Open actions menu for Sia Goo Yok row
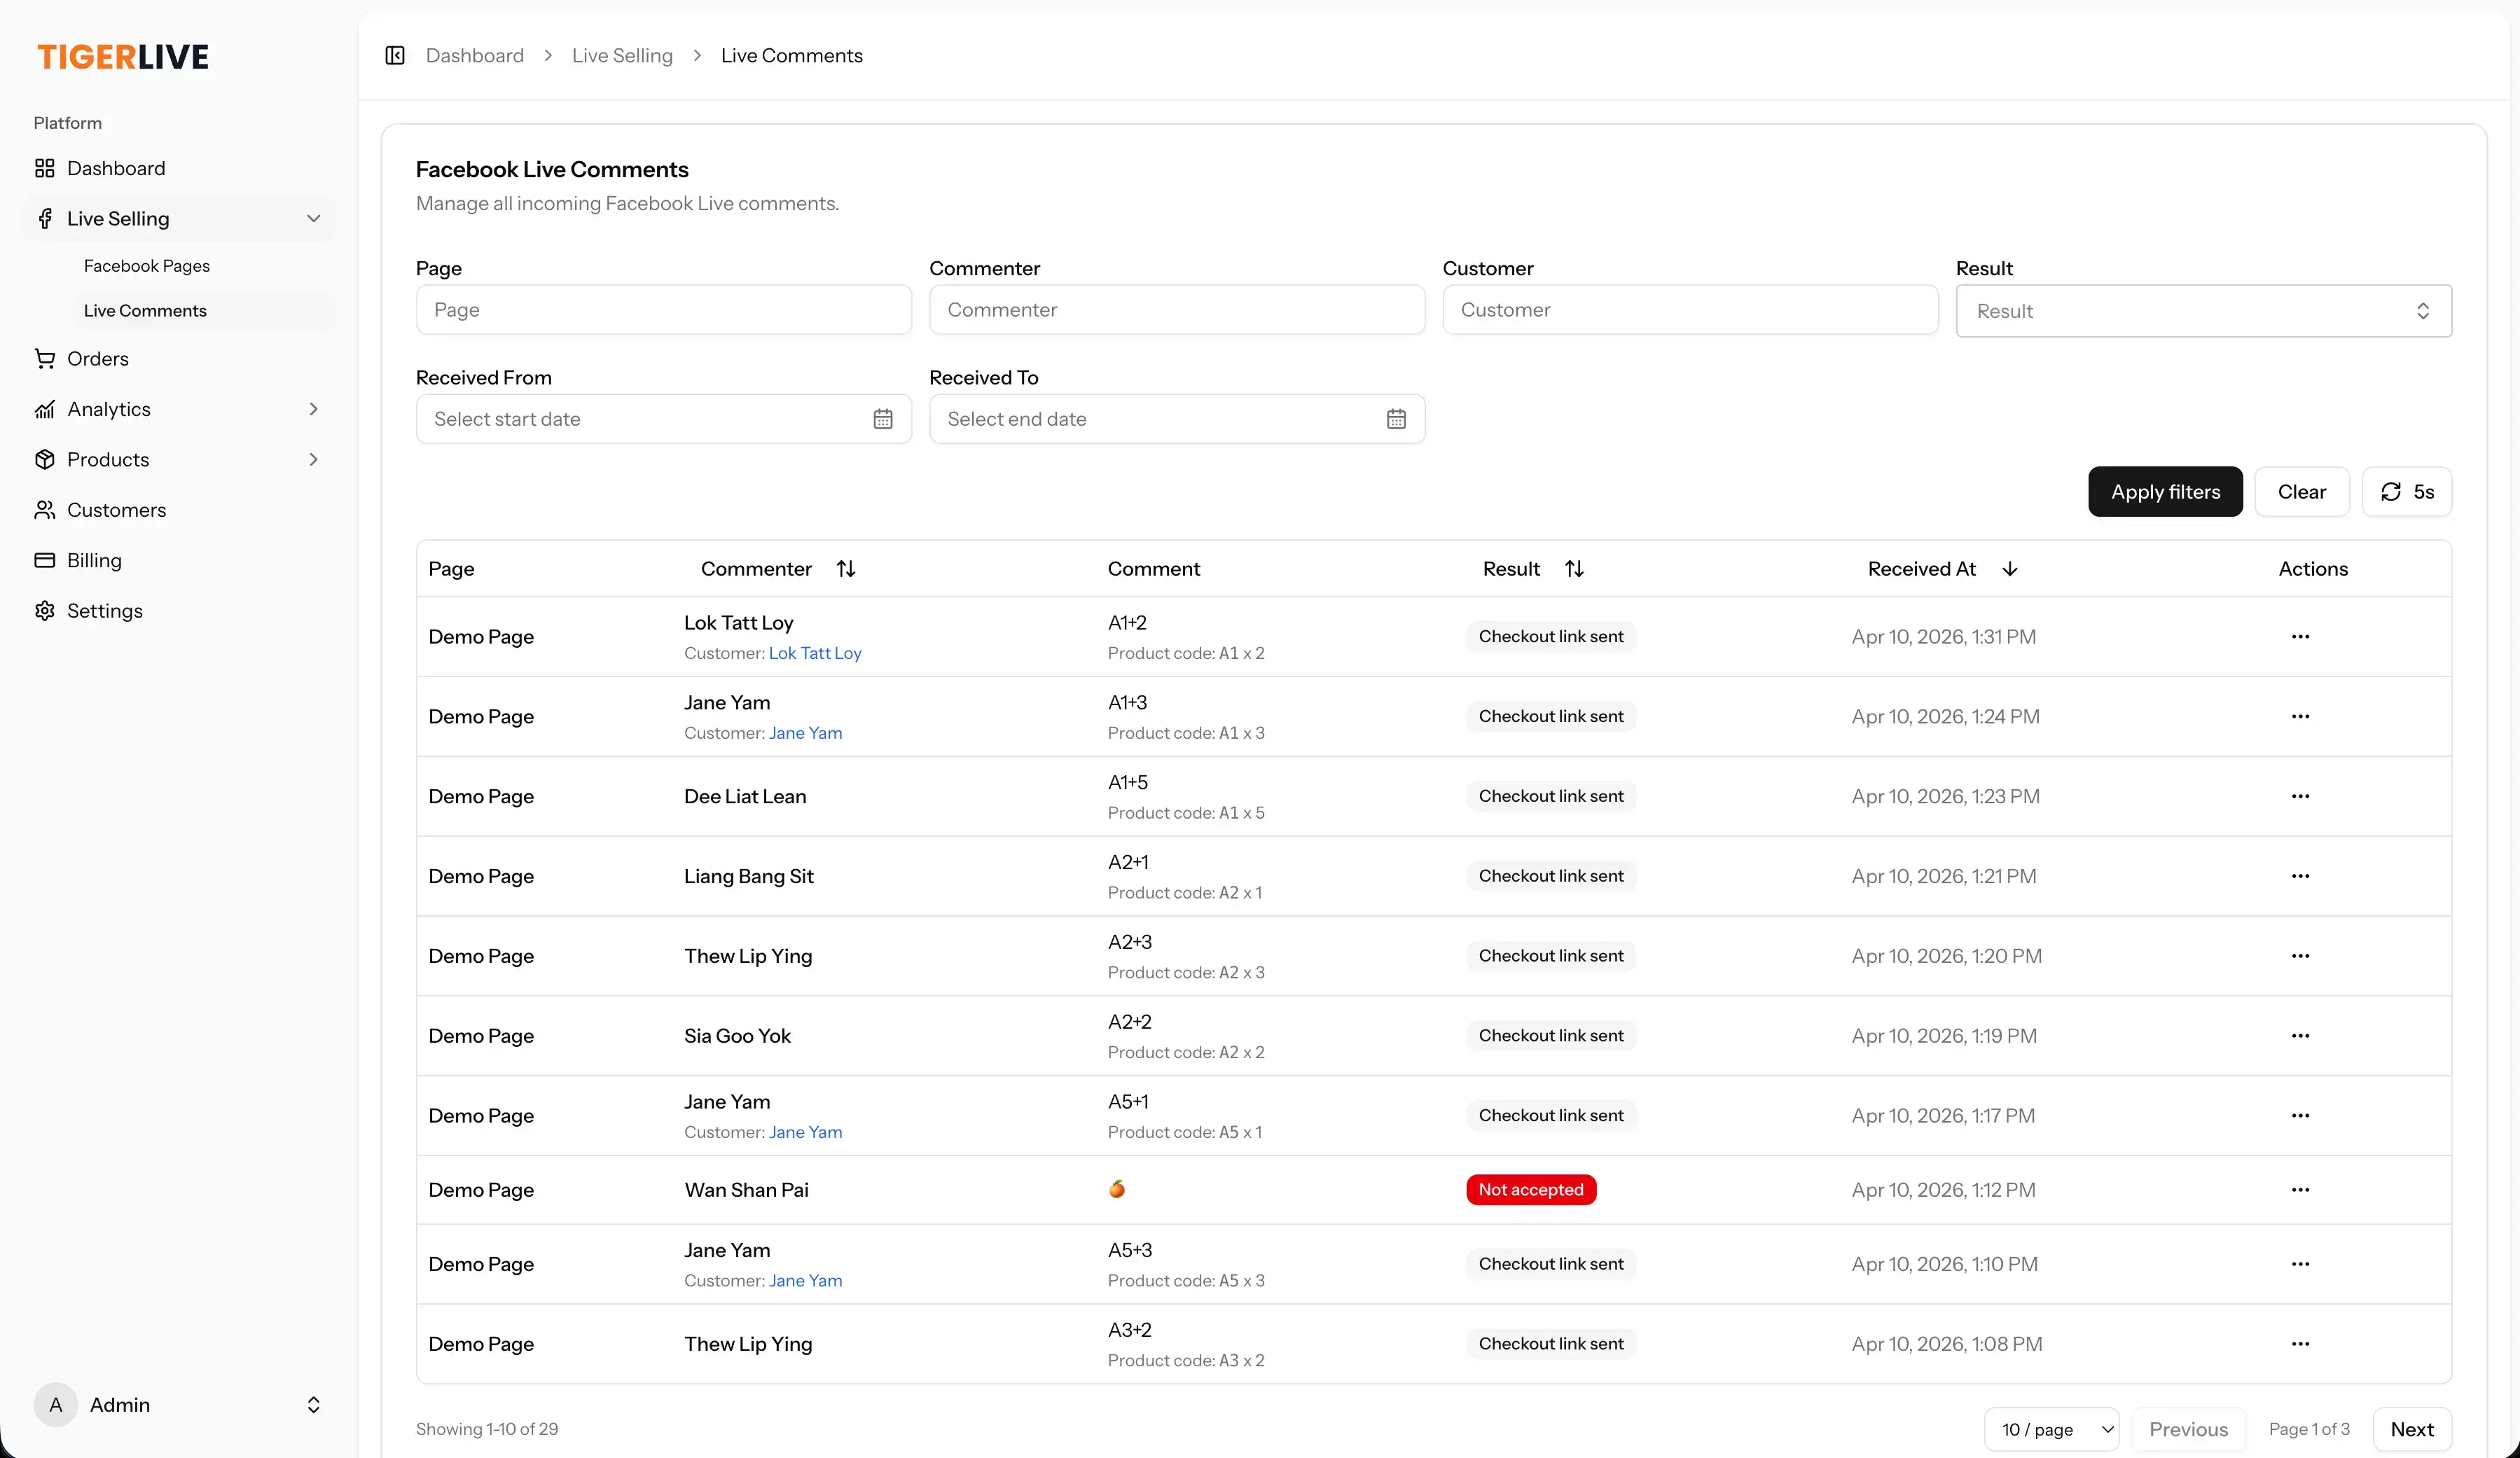The width and height of the screenshot is (2520, 1458). 2300,1035
